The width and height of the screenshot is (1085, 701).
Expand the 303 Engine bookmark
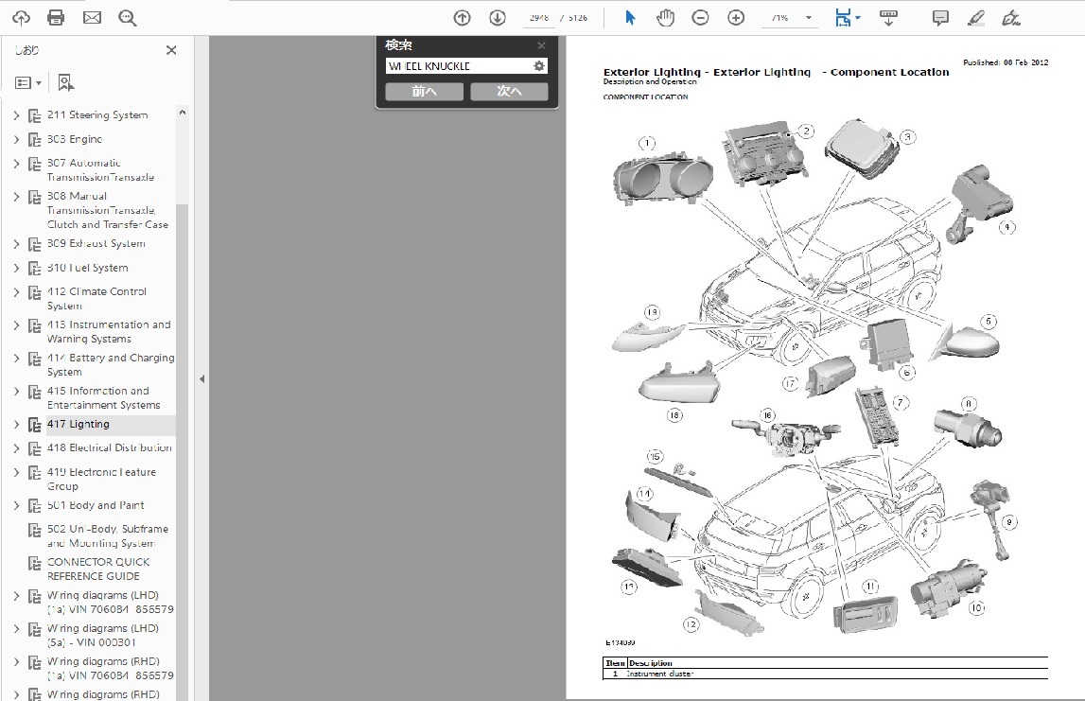(17, 140)
